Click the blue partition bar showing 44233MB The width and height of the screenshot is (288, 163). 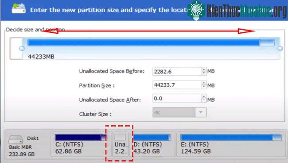tap(151, 43)
